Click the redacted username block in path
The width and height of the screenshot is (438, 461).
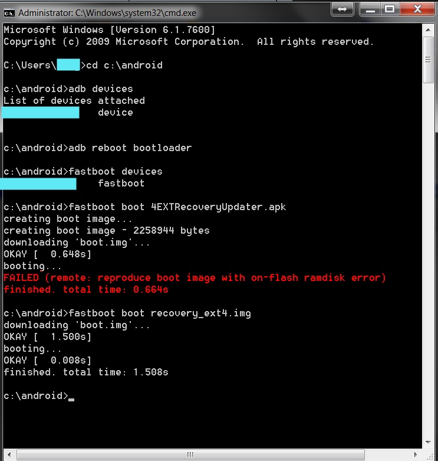pyautogui.click(x=68, y=66)
